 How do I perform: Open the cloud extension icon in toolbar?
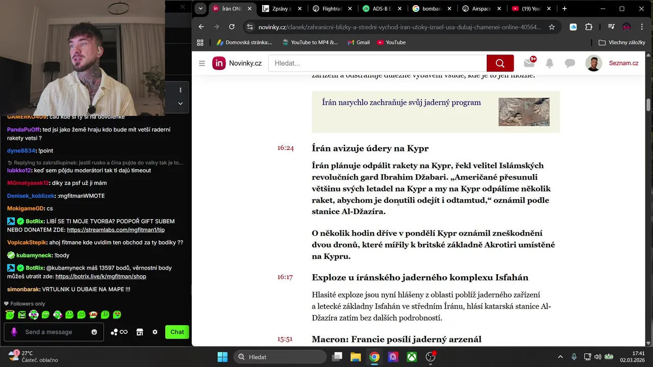573,27
